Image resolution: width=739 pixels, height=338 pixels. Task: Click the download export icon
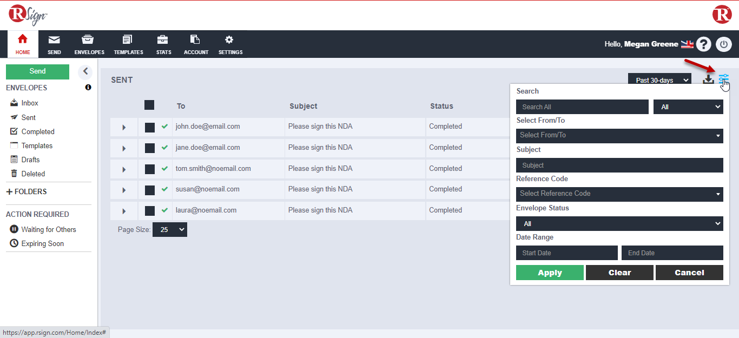click(x=708, y=80)
